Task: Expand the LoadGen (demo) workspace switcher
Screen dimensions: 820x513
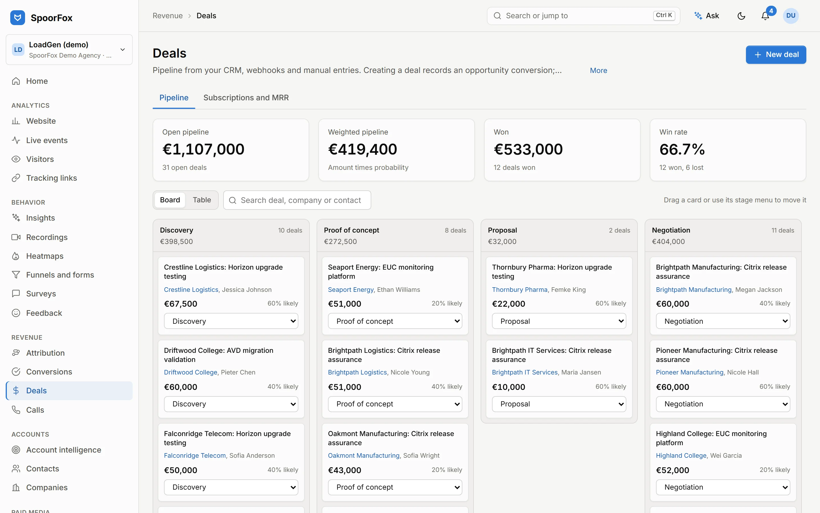Action: click(69, 50)
